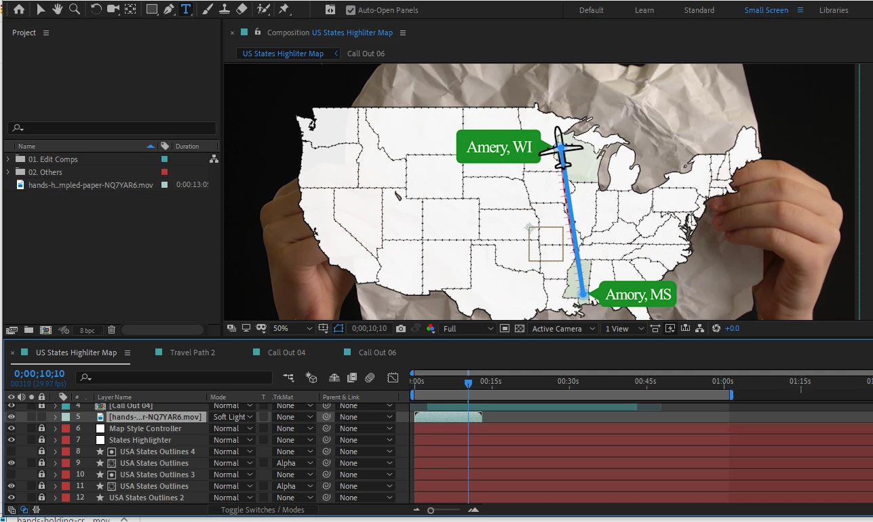Select the Pan Behind anchor tool

point(130,9)
